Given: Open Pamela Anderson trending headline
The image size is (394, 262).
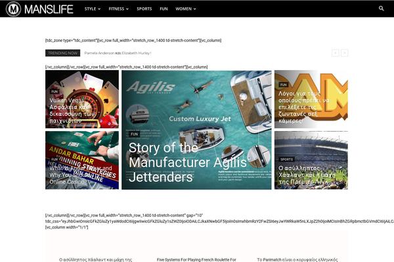Looking at the screenshot, I should click(x=118, y=53).
